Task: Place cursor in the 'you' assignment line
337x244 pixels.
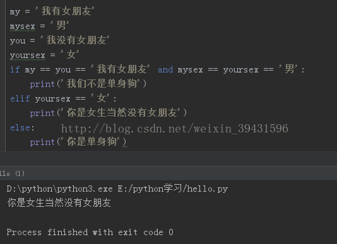Action: click(x=59, y=40)
